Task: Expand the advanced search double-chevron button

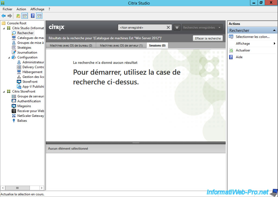Action: [177, 28]
